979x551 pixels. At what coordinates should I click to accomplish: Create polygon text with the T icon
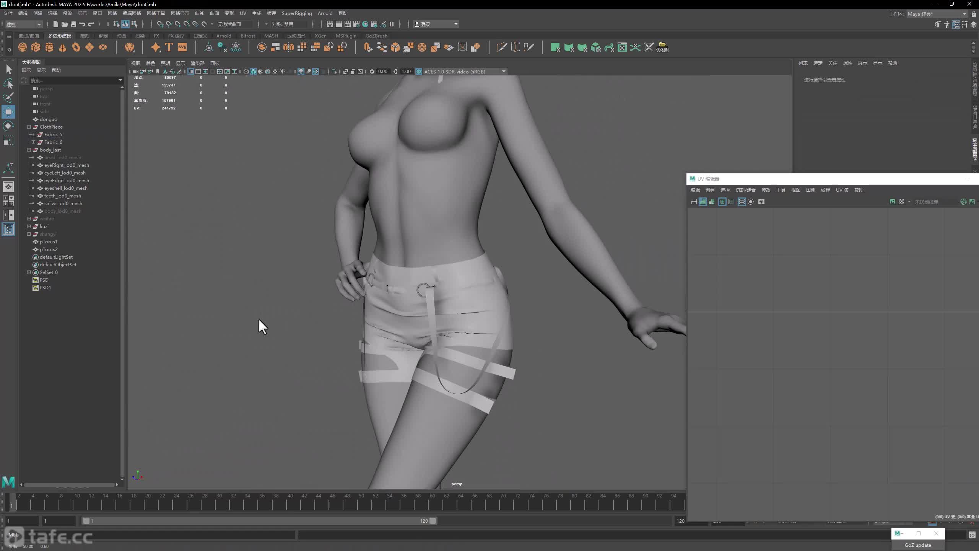169,47
